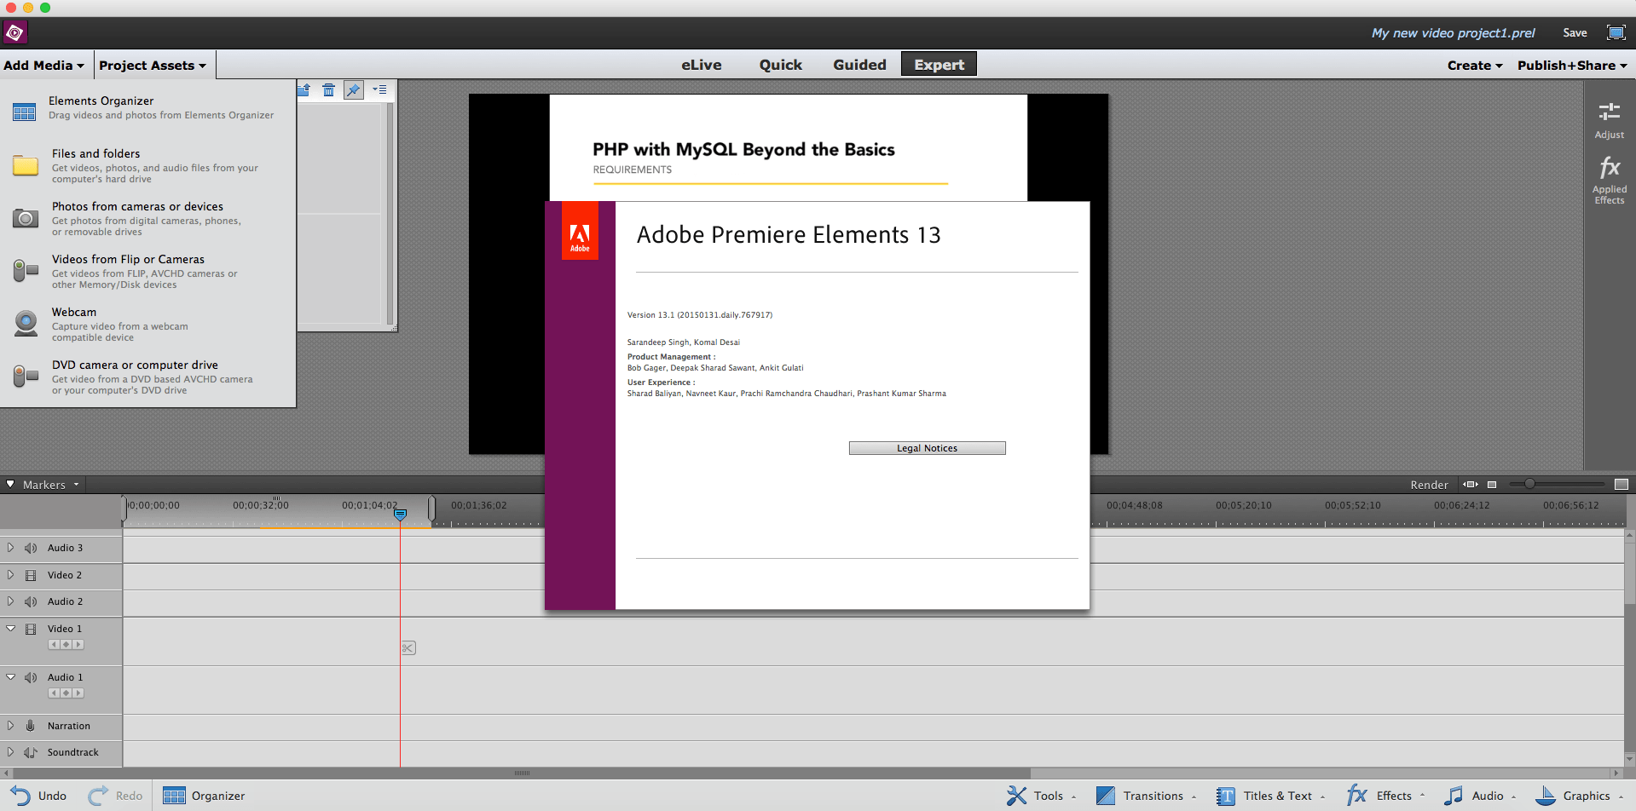Screen dimensions: 1636x811
Task: Click the zoom in icon on timeline
Action: coord(1622,484)
